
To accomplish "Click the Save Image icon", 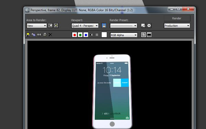I will tap(28, 35).
